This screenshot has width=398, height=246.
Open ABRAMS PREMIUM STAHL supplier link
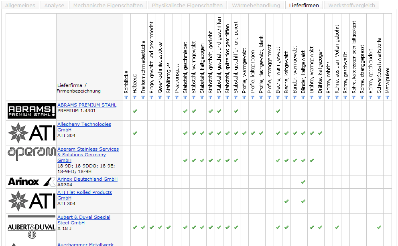pos(87,105)
